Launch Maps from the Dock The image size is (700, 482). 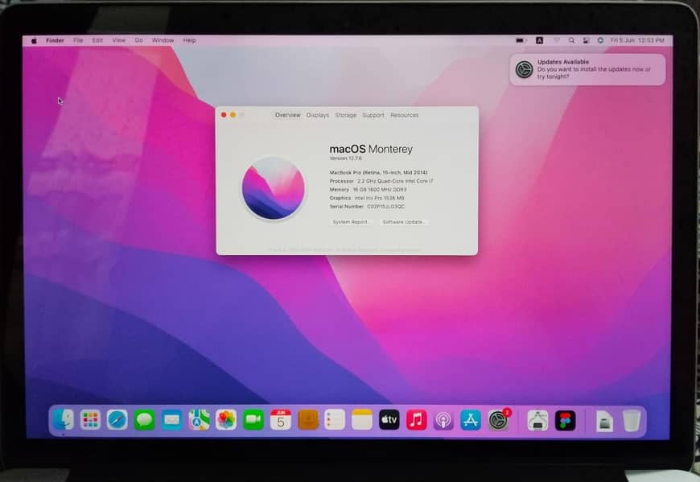click(199, 420)
